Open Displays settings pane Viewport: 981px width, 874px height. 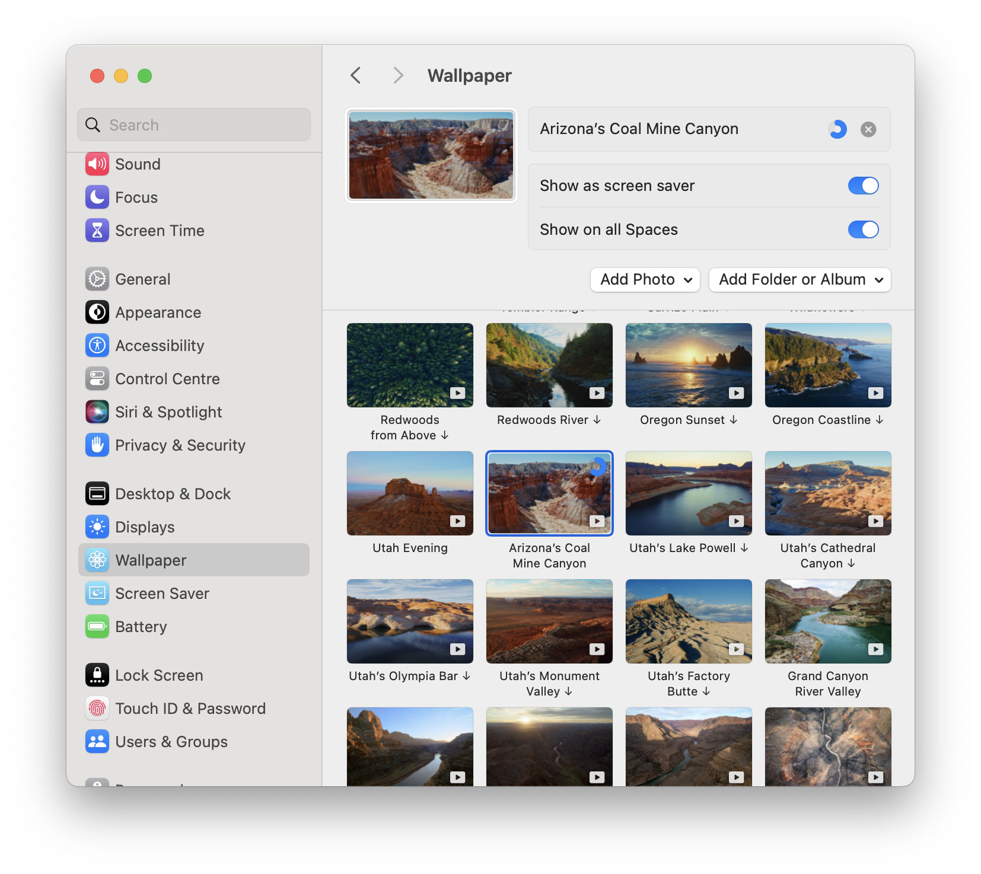[194, 527]
